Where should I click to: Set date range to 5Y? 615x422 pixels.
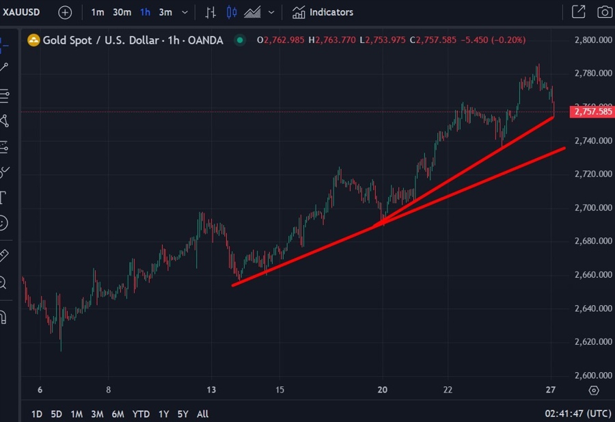(x=182, y=414)
